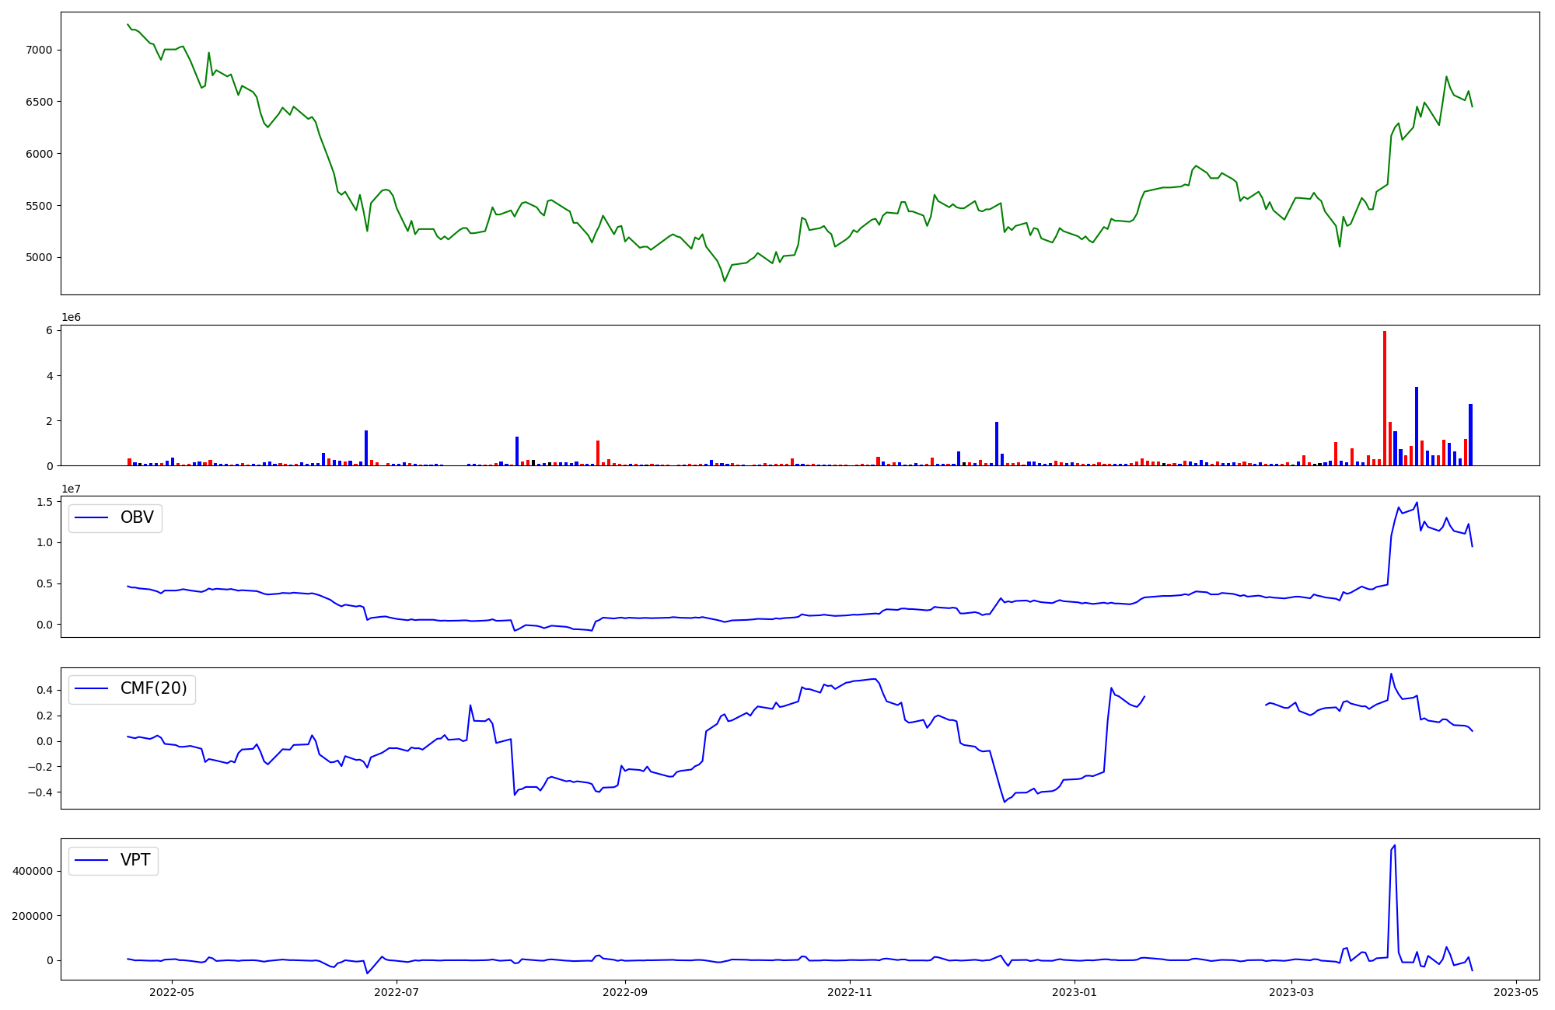Click the 2022-11 x-axis date label

[850, 991]
